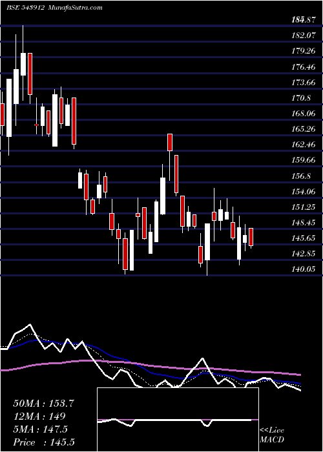
Task: Select the 179.26 price level label
Action: click(x=303, y=51)
